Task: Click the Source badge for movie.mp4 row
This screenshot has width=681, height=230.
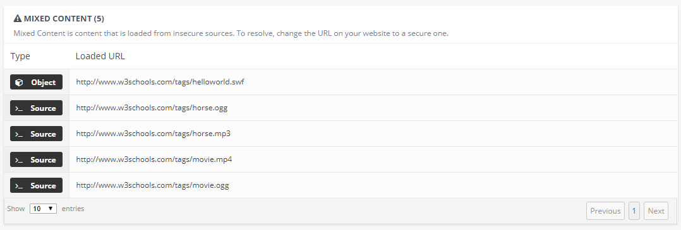Action: coord(37,160)
